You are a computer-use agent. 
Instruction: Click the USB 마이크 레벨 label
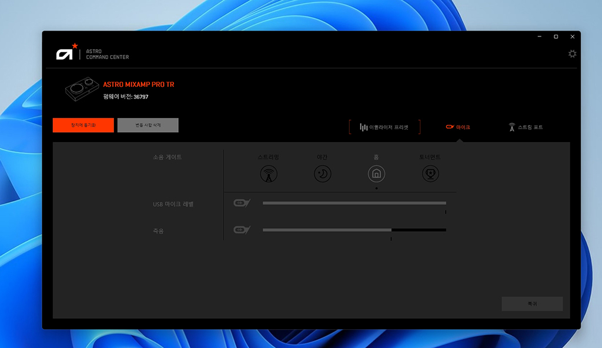pos(173,204)
